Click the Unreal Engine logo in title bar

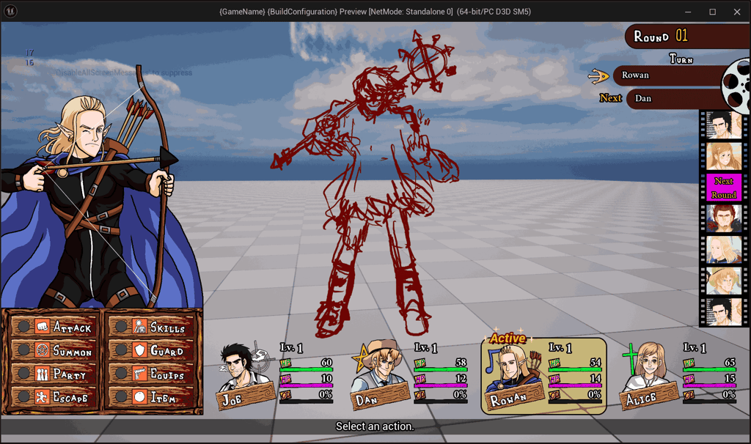[x=10, y=11]
